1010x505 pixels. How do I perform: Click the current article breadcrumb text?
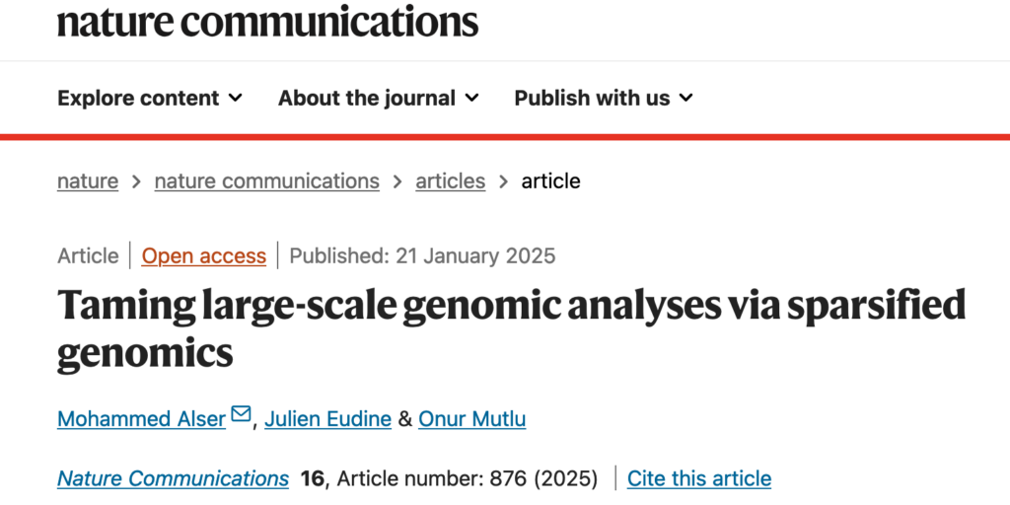pos(550,181)
